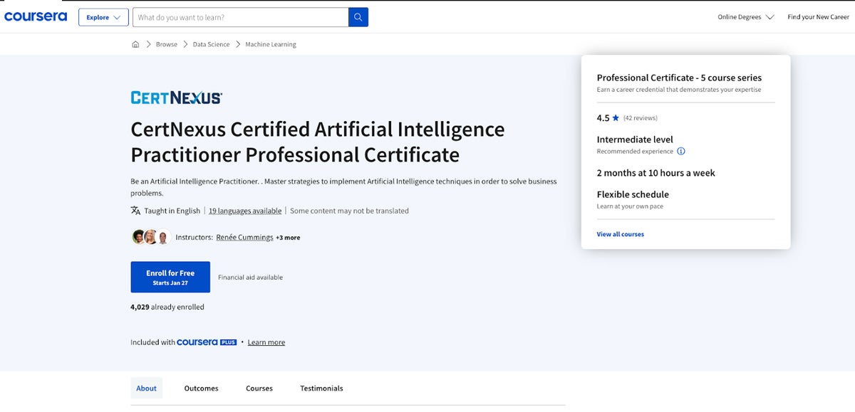855x412 pixels.
Task: Focus the 'What do you want to learn?' search field
Action: 240,17
